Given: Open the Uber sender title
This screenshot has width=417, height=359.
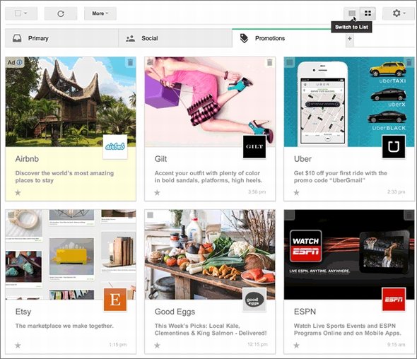Looking at the screenshot, I should 303,159.
